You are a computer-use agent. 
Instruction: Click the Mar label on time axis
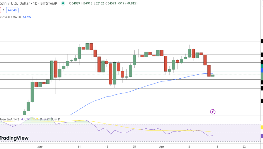[40, 147]
